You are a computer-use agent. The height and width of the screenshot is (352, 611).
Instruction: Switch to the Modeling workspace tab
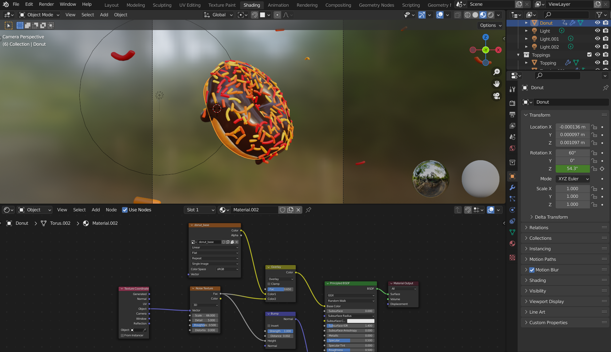136,5
